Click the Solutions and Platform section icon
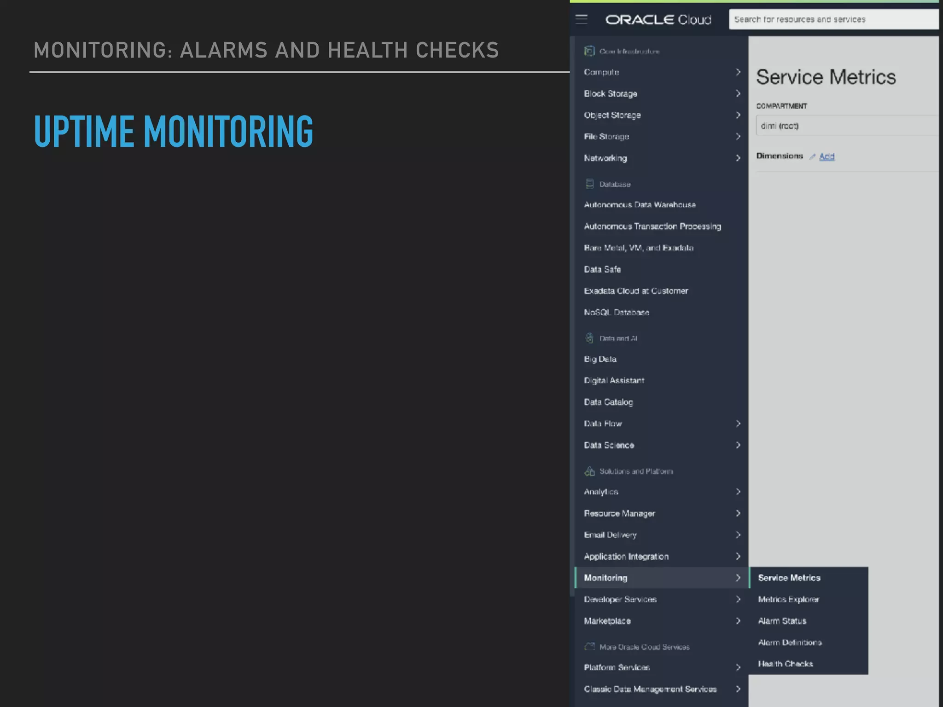This screenshot has height=707, width=943. 589,471
